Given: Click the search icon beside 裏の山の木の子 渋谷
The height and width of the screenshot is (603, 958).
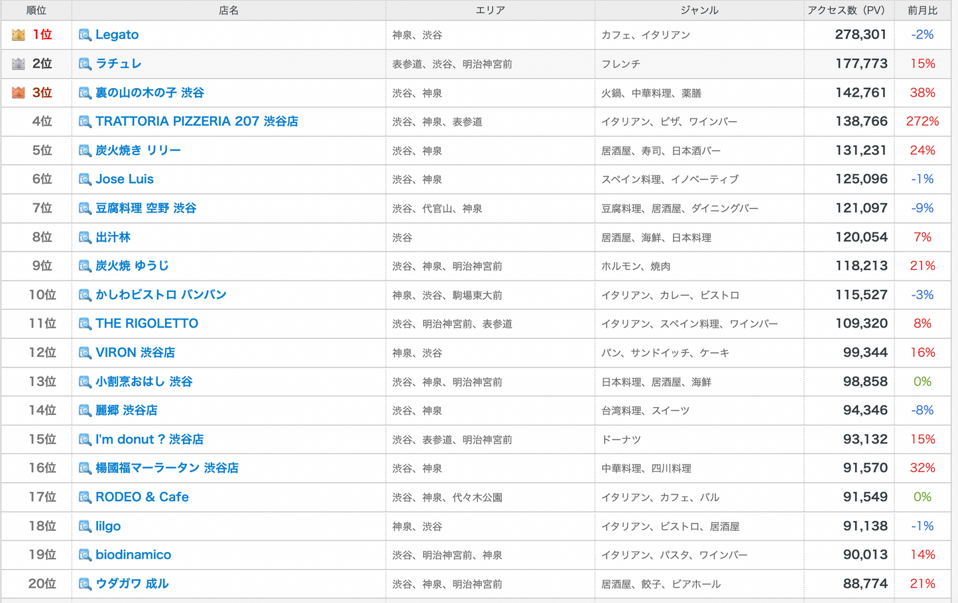Looking at the screenshot, I should click(85, 93).
